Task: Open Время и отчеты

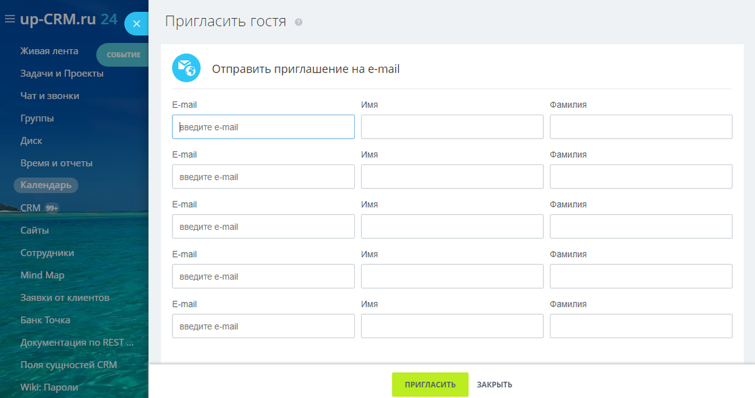Action: (57, 163)
